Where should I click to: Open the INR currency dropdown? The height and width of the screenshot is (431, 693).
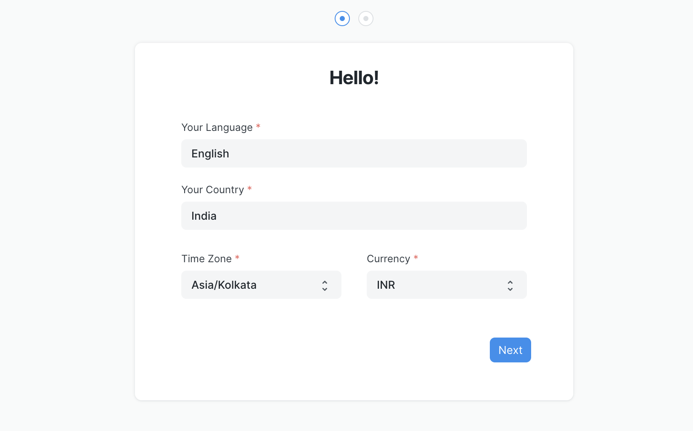click(446, 285)
